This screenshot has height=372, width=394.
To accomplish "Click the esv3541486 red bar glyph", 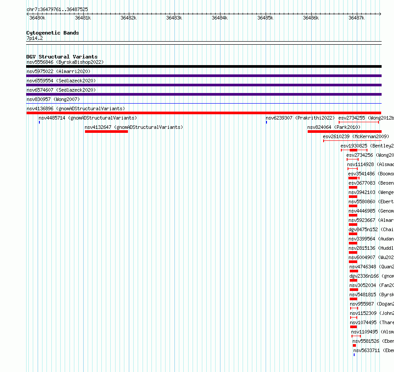I will pyautogui.click(x=354, y=178).
